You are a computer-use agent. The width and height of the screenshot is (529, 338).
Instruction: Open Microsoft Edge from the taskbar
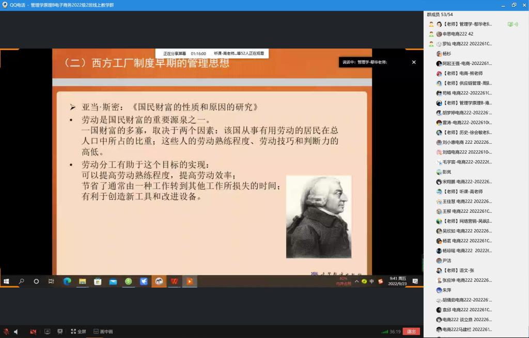pos(66,282)
